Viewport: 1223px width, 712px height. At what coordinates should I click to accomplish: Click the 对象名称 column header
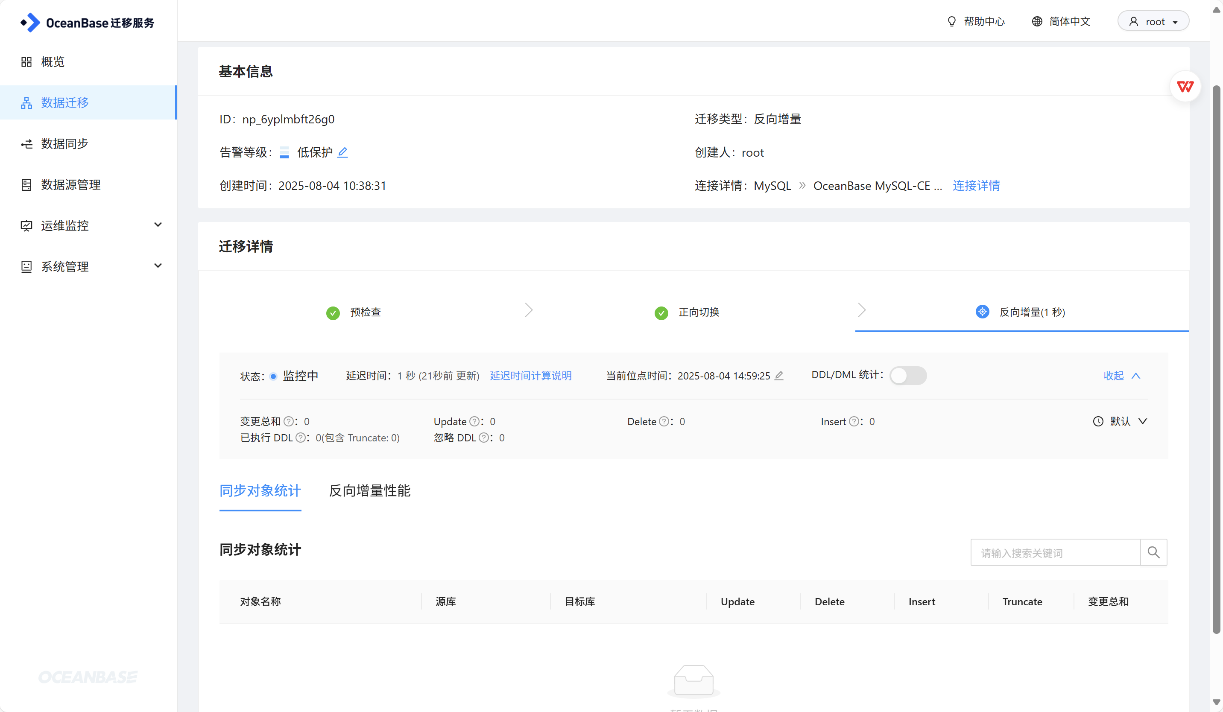pos(260,602)
